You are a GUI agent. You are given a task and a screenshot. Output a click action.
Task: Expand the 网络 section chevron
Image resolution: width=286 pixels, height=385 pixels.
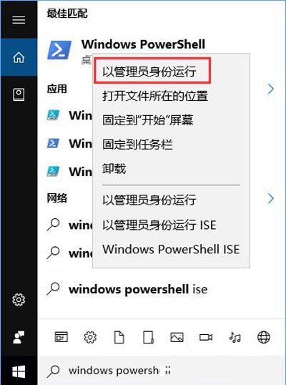coord(271,198)
